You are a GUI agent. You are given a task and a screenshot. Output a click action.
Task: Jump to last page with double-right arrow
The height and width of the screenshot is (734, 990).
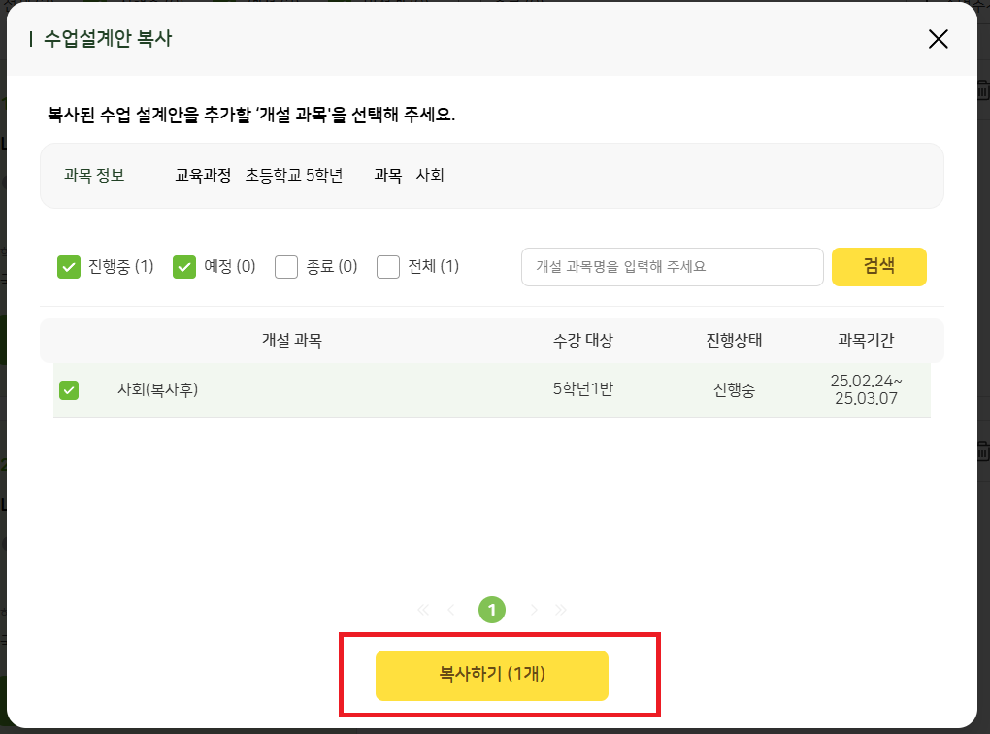click(x=561, y=610)
